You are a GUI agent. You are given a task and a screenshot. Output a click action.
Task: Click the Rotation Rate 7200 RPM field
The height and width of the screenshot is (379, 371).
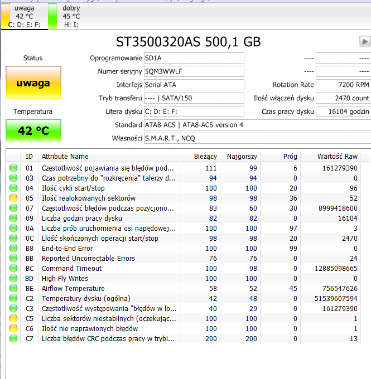click(344, 85)
